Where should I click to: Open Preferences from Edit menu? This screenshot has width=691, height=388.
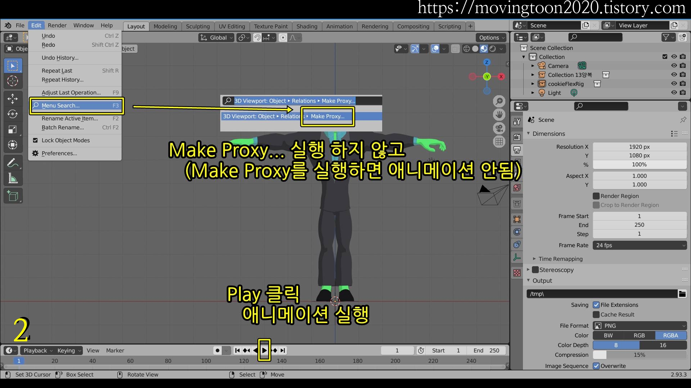(59, 153)
